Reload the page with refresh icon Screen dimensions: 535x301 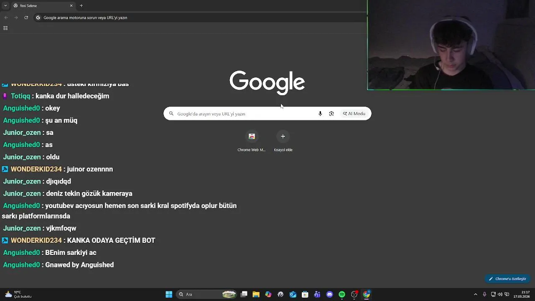point(26,18)
